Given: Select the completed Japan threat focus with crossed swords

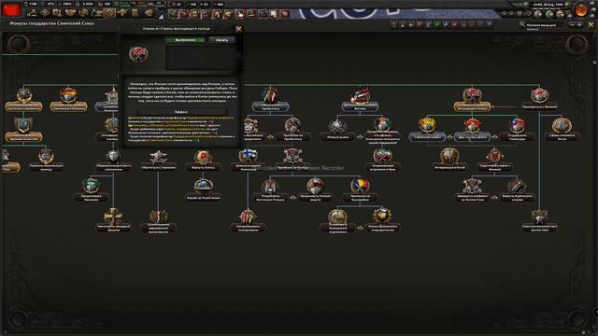Looking at the screenshot, I should [x=472, y=100].
